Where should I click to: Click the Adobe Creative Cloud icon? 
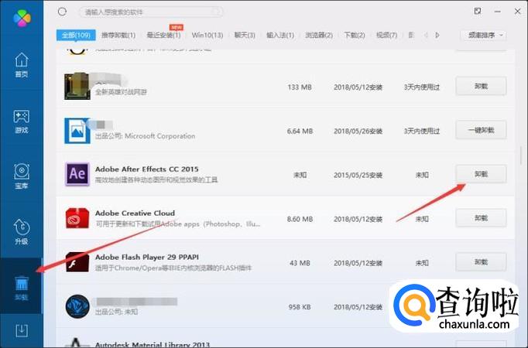click(77, 218)
